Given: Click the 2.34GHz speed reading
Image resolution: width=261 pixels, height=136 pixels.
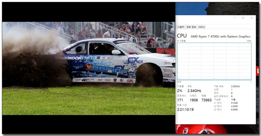Looking at the screenshot, I should click(x=194, y=91).
